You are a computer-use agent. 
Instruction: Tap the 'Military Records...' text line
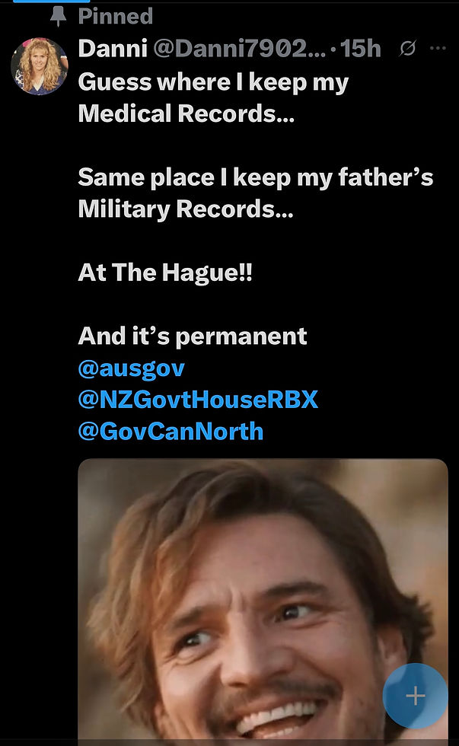coord(186,209)
